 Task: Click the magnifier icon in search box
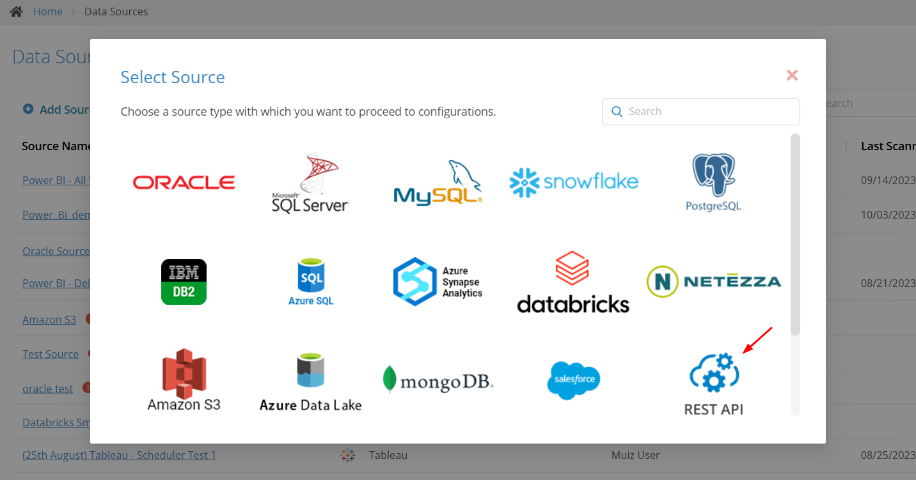(x=617, y=112)
